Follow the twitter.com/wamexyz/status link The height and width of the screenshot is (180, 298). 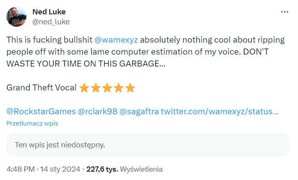(220, 111)
